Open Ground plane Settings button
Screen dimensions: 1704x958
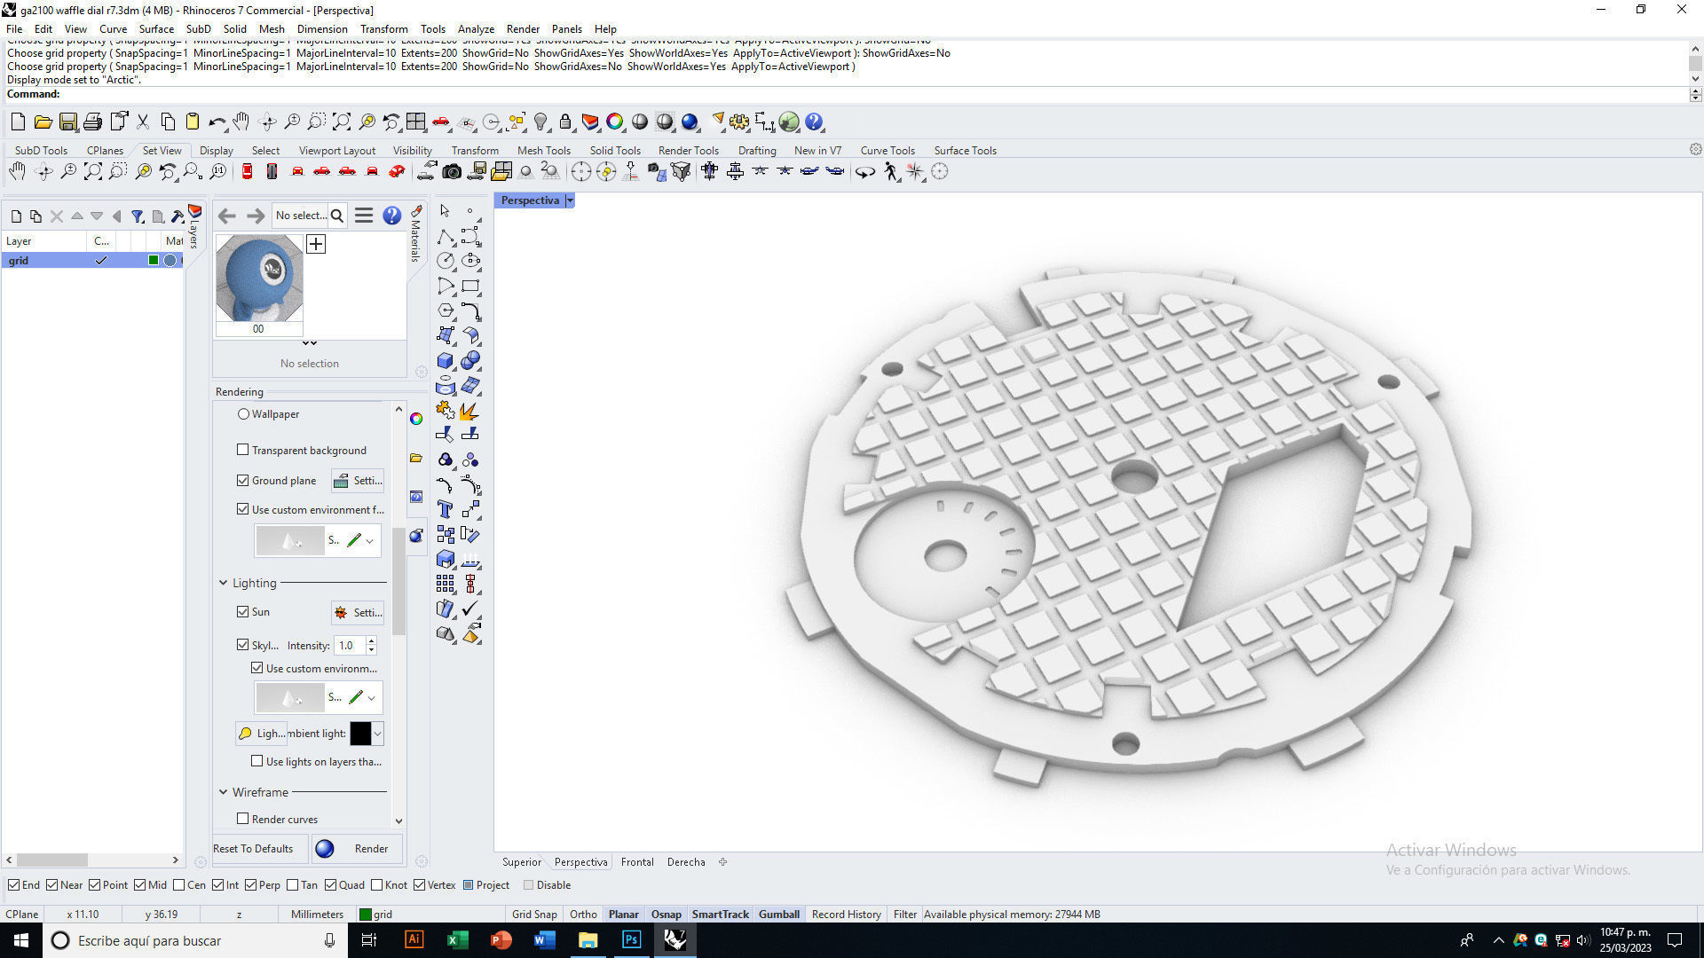[x=358, y=480]
